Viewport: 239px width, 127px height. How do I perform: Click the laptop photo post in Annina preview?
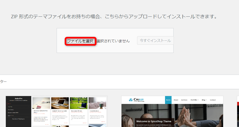[x=60, y=103]
